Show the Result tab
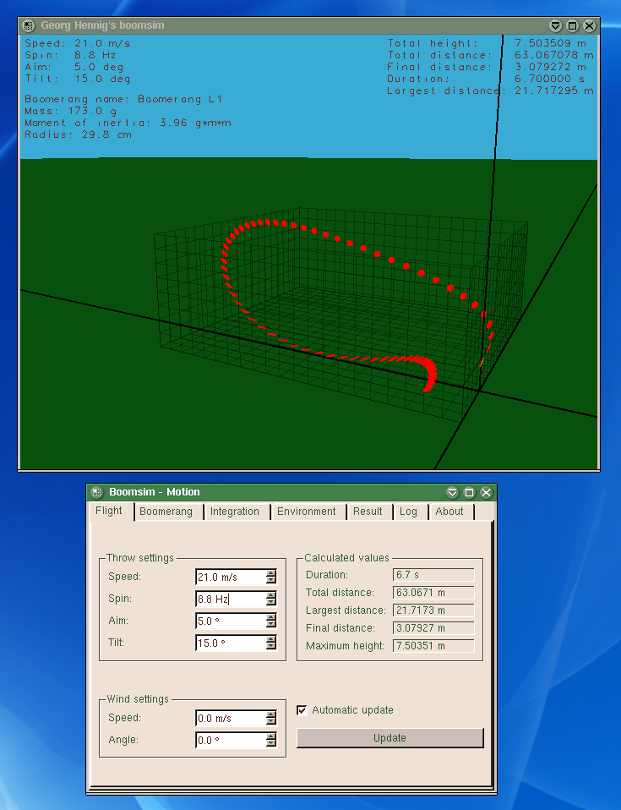621x810 pixels. point(368,512)
